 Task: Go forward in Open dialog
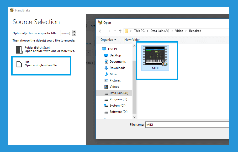[x=109, y=31]
